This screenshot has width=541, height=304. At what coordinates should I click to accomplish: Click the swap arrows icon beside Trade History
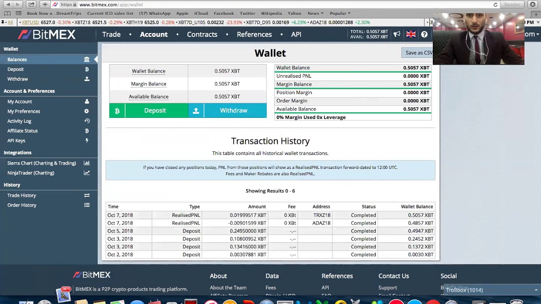tap(87, 195)
